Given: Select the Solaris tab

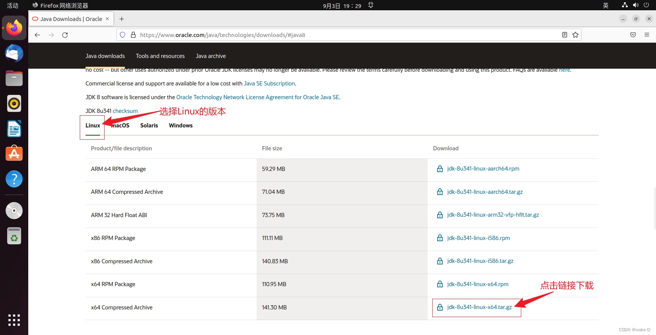Looking at the screenshot, I should [149, 126].
